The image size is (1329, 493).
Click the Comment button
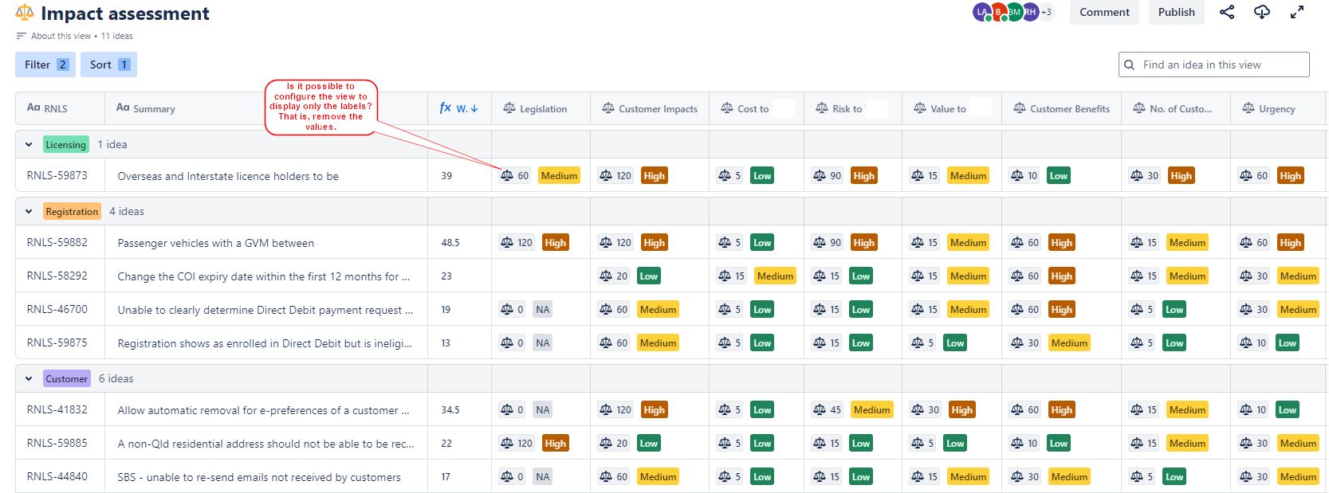point(1104,12)
